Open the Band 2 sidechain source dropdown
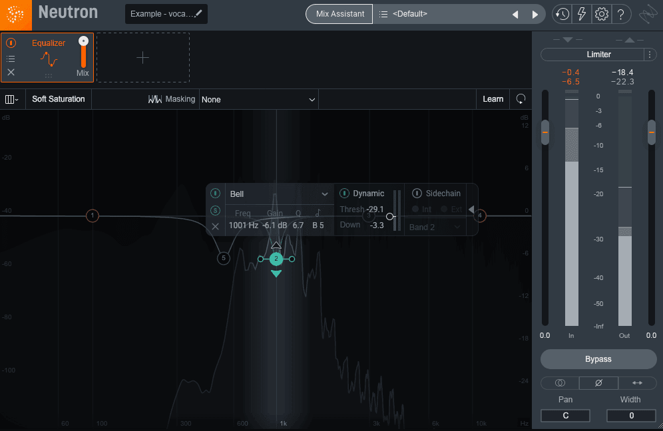This screenshot has height=431, width=663. point(434,227)
